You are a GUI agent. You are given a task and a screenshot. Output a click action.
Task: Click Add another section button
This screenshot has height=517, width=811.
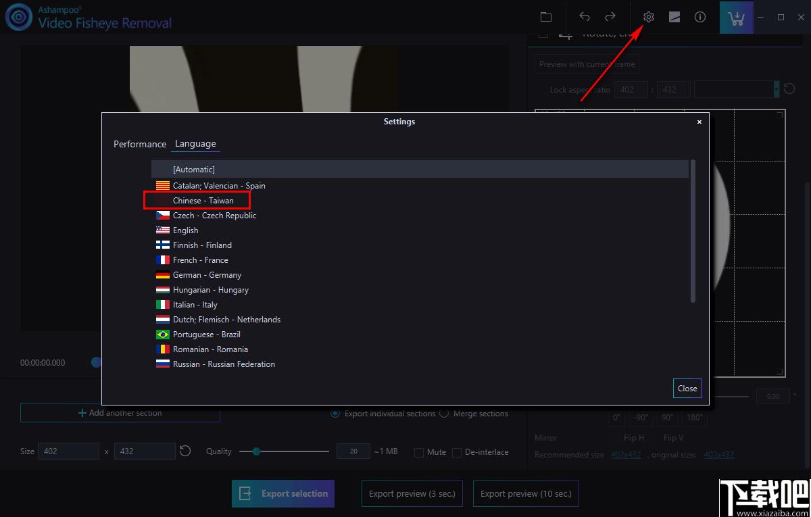point(120,413)
